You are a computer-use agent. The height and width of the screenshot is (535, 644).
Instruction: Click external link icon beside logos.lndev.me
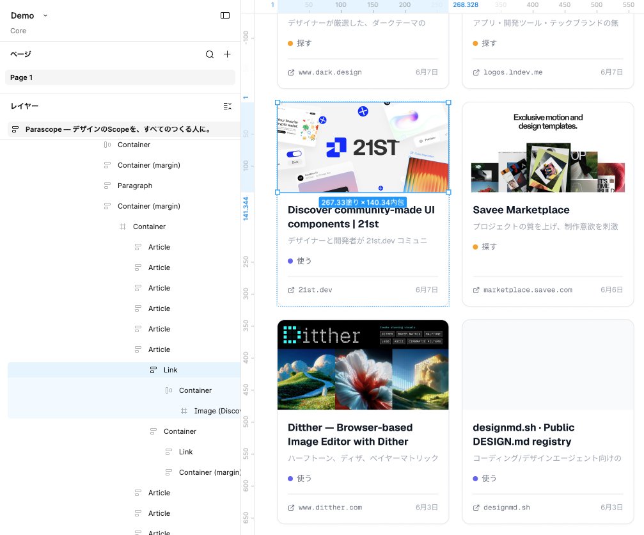(476, 72)
